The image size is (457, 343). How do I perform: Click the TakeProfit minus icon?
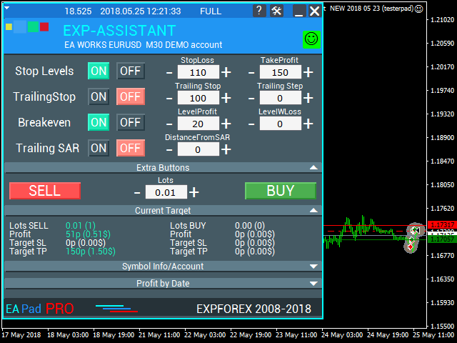click(x=251, y=72)
